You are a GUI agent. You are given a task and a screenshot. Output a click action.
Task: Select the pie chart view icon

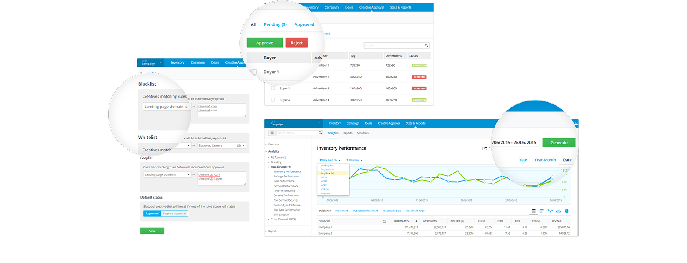coord(567,211)
